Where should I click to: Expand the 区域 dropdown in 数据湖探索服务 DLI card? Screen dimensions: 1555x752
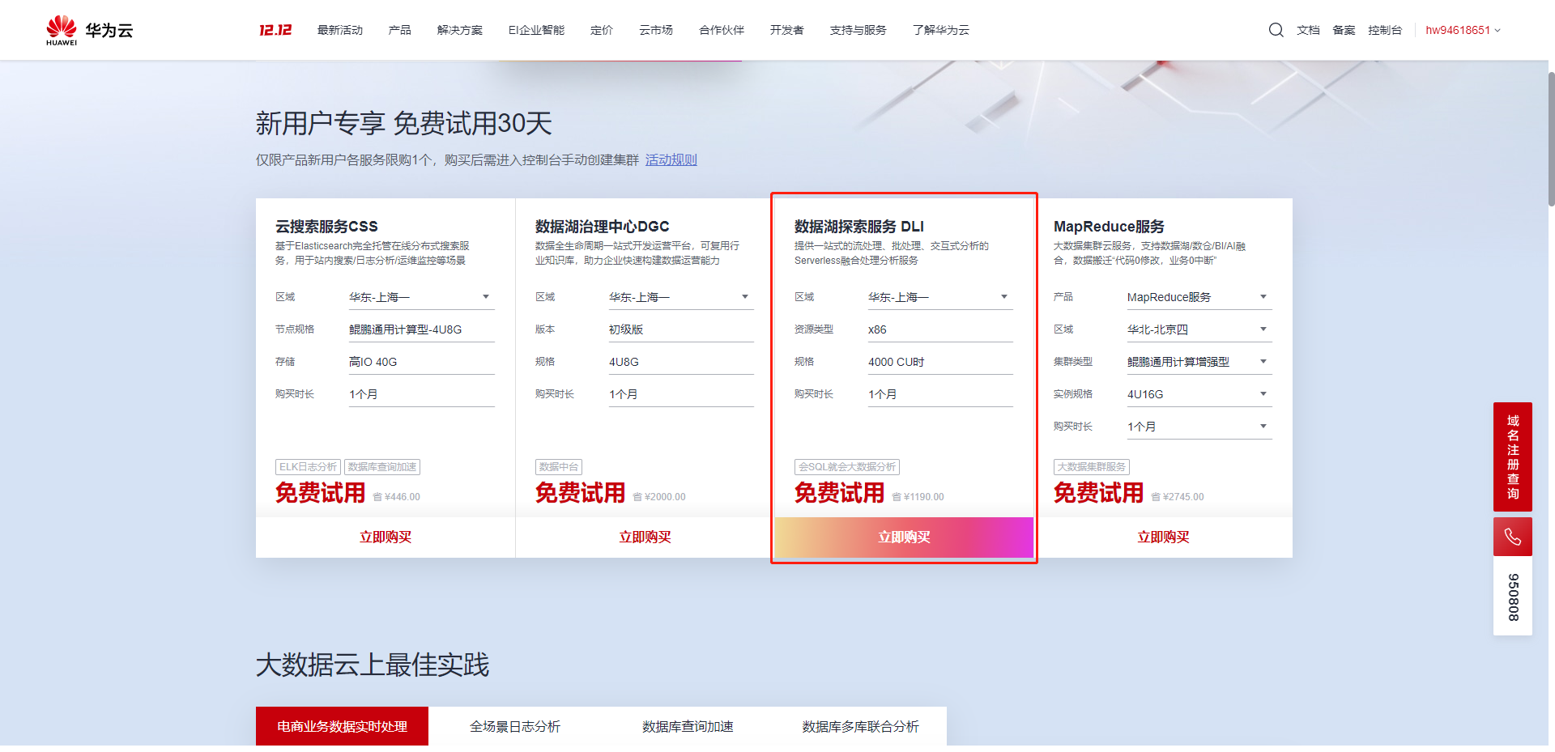pyautogui.click(x=940, y=297)
